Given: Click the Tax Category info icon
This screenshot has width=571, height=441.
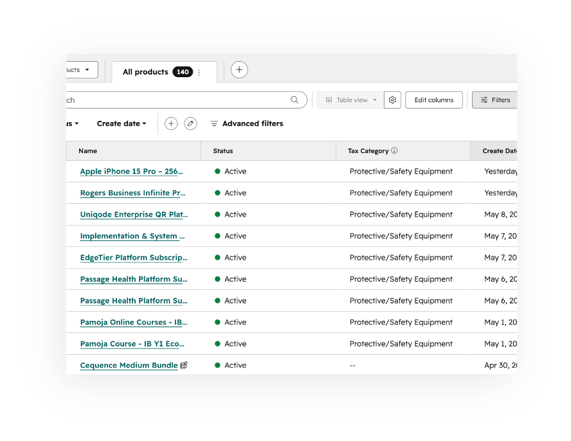Looking at the screenshot, I should 394,150.
